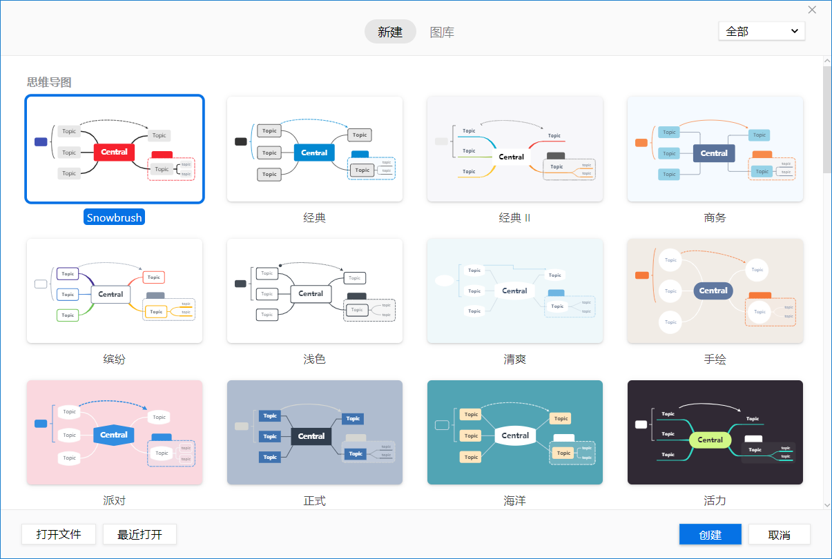Open the 全部 filter dropdown
The image size is (832, 559).
(x=762, y=30)
